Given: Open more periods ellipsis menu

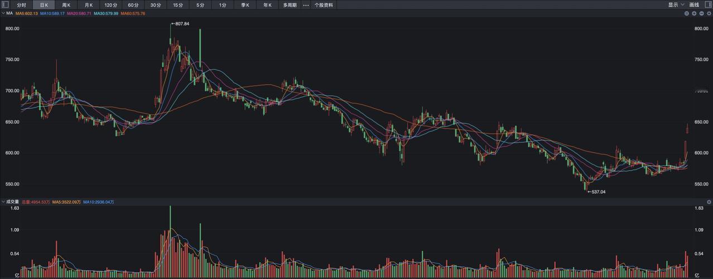Looking at the screenshot, I should click(306, 4).
